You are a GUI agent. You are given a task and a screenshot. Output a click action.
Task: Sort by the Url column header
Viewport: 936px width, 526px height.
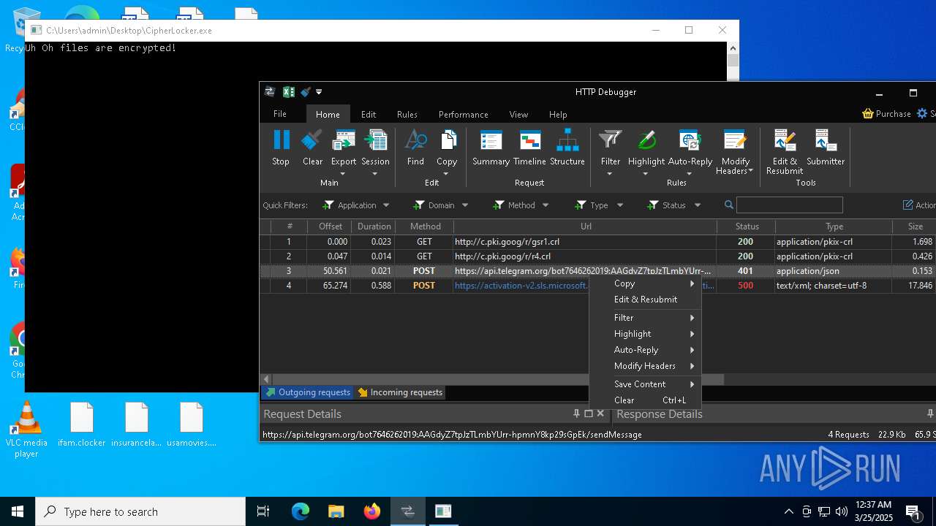click(x=586, y=226)
